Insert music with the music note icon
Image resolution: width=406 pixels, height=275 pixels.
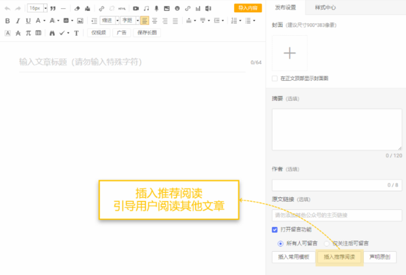tap(146, 8)
